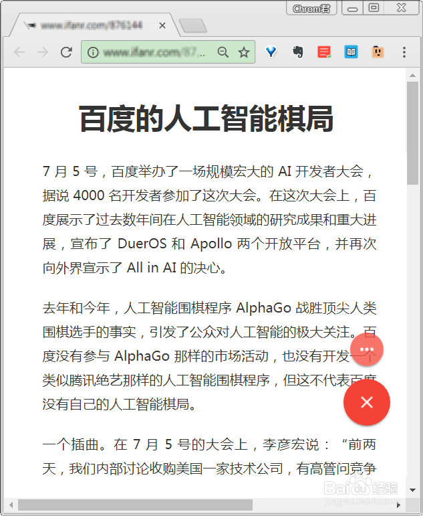Open a new tab
The height and width of the screenshot is (516, 423).
pyautogui.click(x=193, y=25)
